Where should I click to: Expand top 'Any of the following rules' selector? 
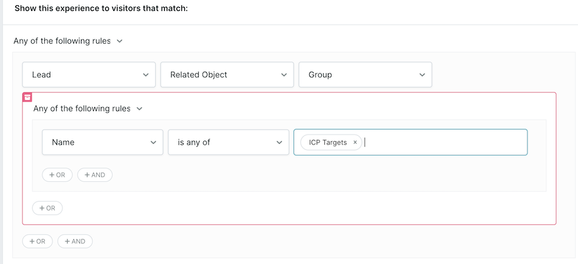(x=68, y=41)
